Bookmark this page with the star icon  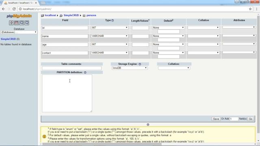[x=250, y=9]
